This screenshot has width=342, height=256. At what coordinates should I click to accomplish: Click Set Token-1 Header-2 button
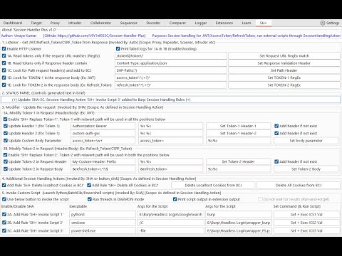[238, 133]
